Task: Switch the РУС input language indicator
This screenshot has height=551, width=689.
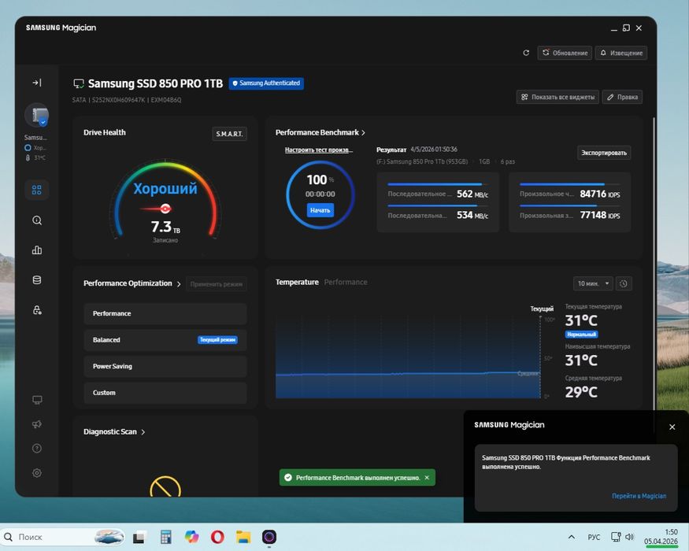Action: tap(594, 537)
